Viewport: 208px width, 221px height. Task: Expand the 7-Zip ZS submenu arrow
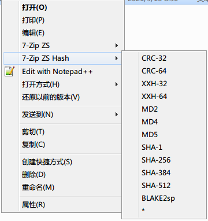(x=117, y=46)
